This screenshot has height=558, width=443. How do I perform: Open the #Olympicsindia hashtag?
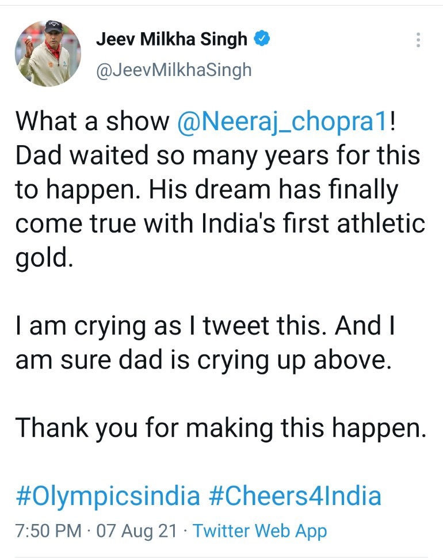(108, 495)
